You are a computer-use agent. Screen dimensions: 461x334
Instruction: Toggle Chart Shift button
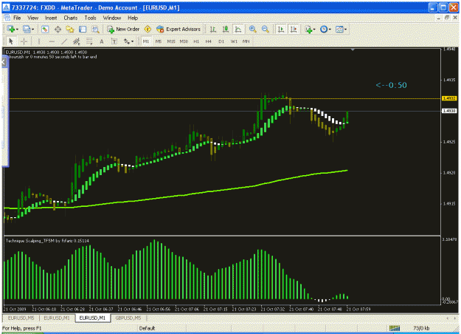pyautogui.click(x=294, y=29)
